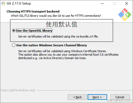The image size is (133, 103).
Task: Click the 'Git 2.17.0 Setup' title text
Action: 19,3
